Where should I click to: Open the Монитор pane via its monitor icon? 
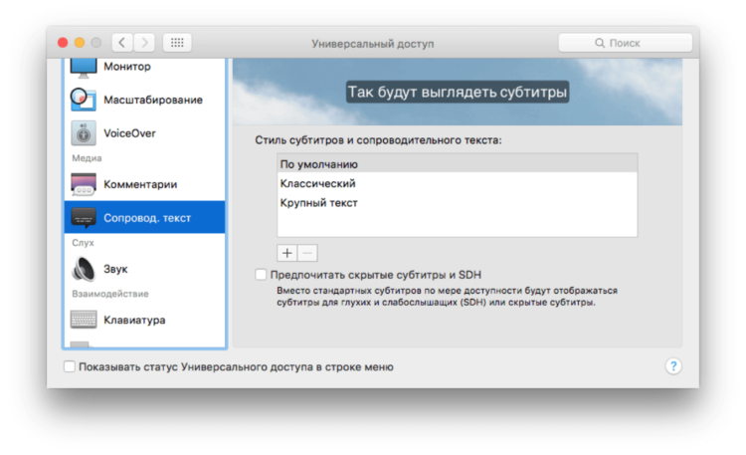[84, 67]
